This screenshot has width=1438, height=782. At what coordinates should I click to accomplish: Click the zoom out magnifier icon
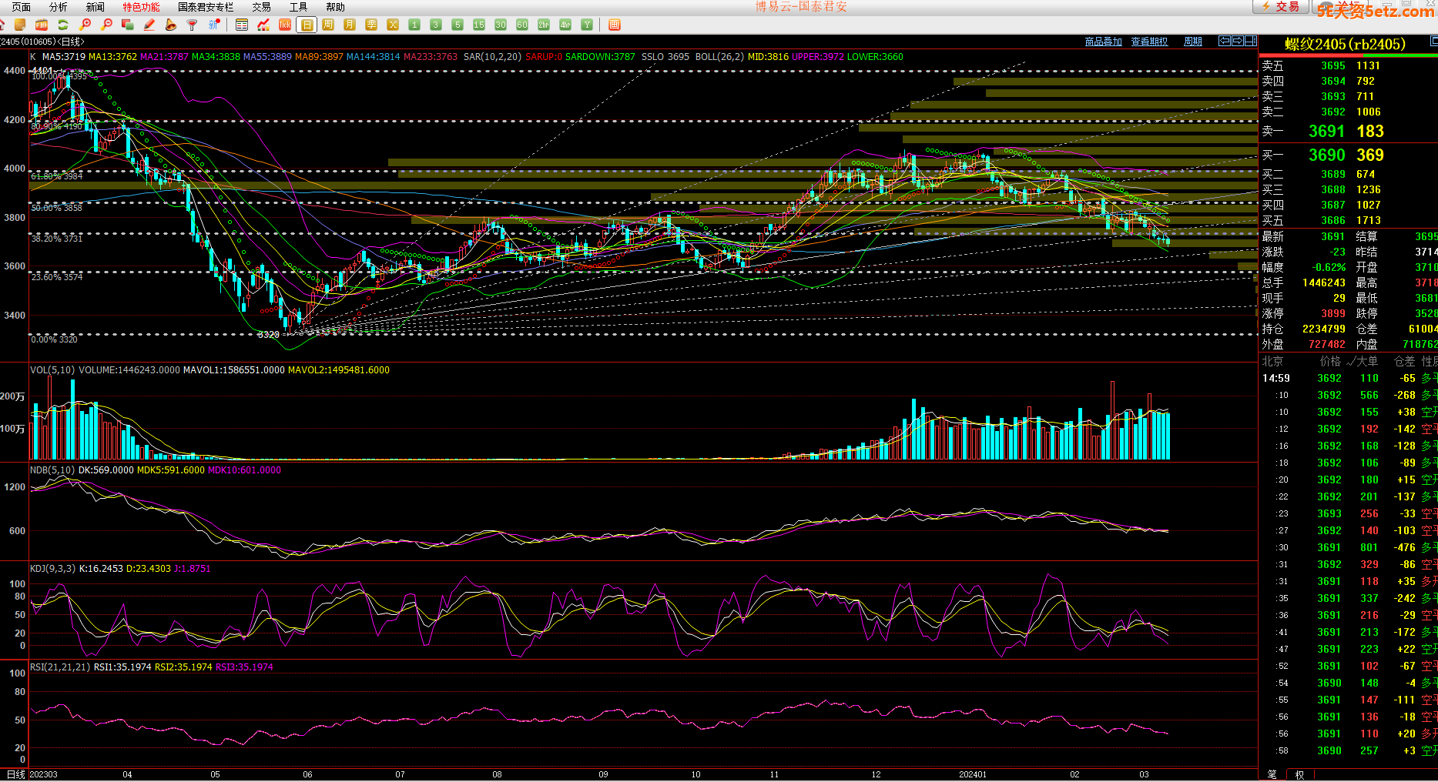(106, 25)
